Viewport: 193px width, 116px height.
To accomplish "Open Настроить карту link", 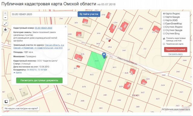I will pyautogui.click(x=176, y=54).
